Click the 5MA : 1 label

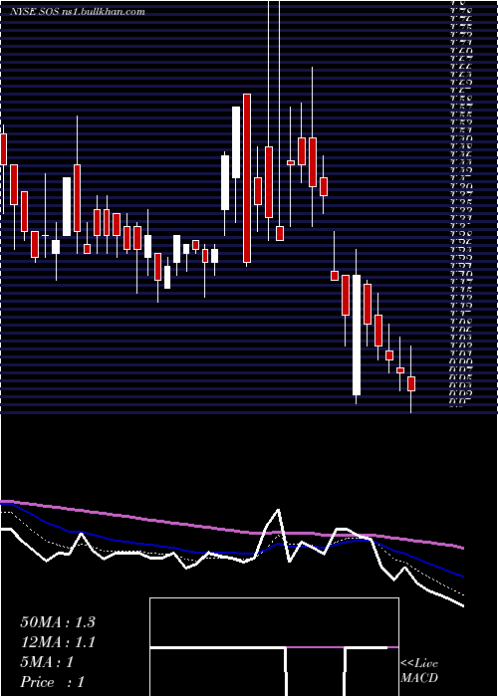pyautogui.click(x=47, y=662)
